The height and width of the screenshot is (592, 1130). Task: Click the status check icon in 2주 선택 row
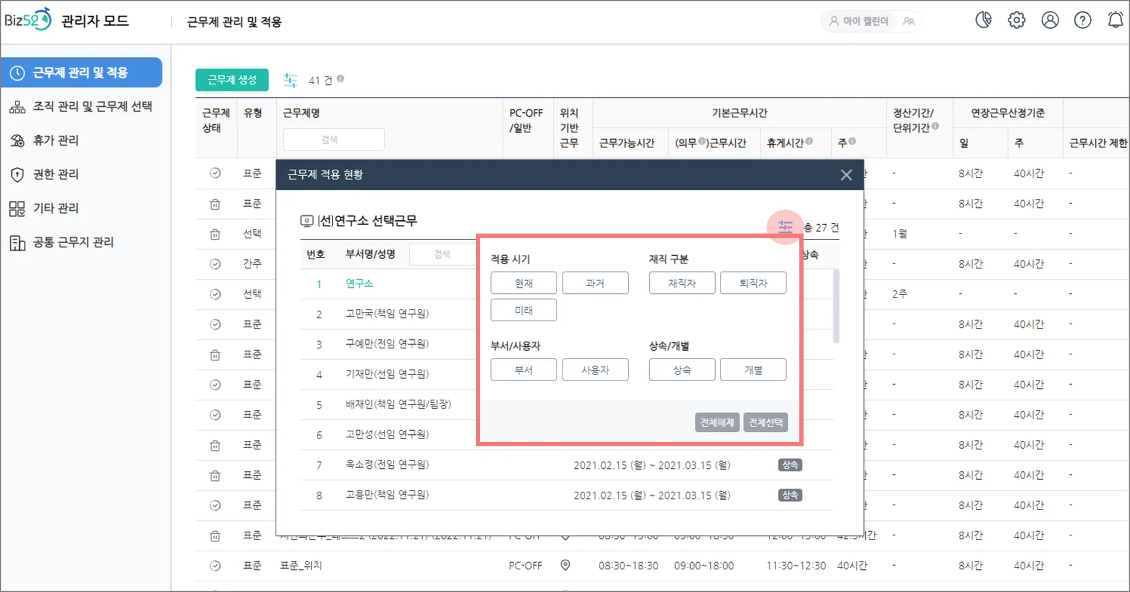click(x=215, y=294)
